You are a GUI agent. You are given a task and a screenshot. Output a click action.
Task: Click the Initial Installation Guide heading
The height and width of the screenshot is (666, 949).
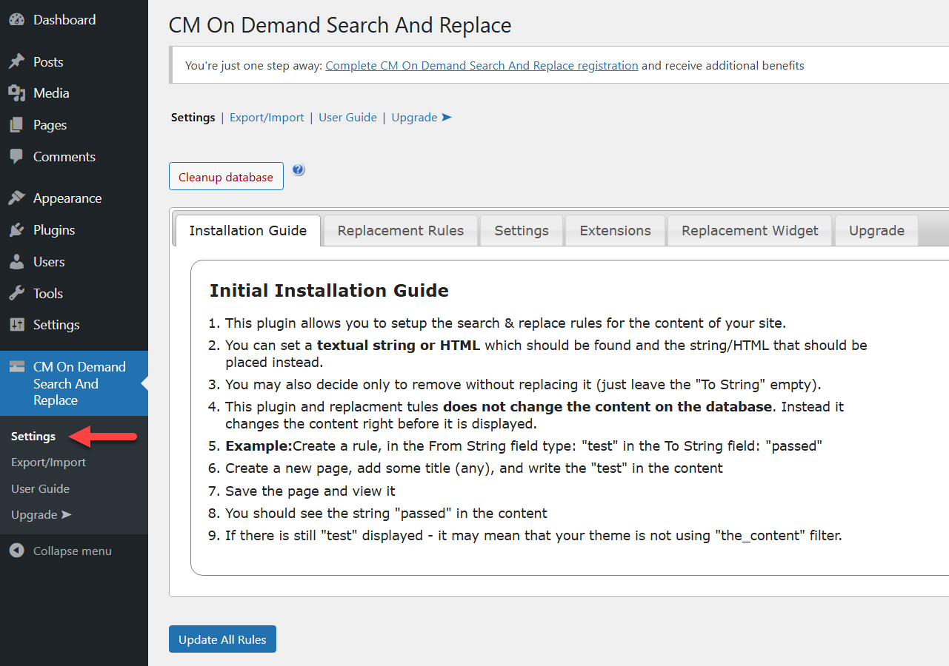click(x=329, y=290)
